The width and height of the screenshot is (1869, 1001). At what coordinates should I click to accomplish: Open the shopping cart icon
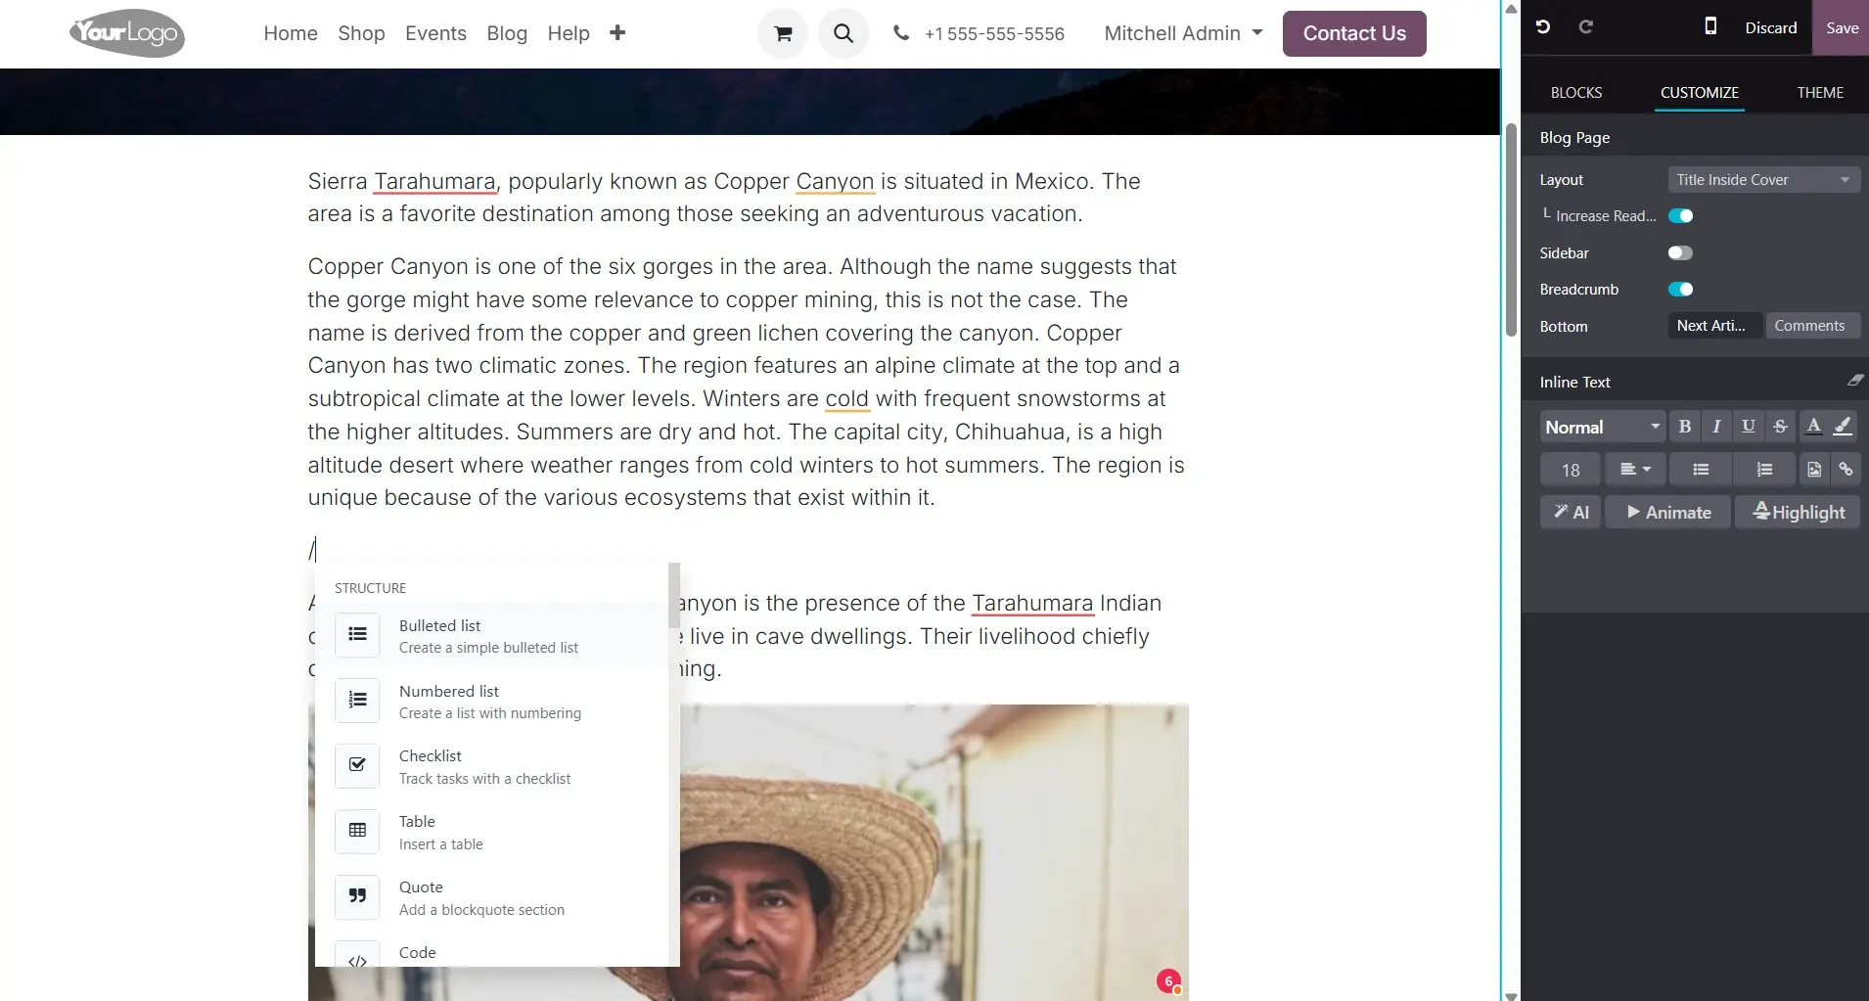(783, 33)
